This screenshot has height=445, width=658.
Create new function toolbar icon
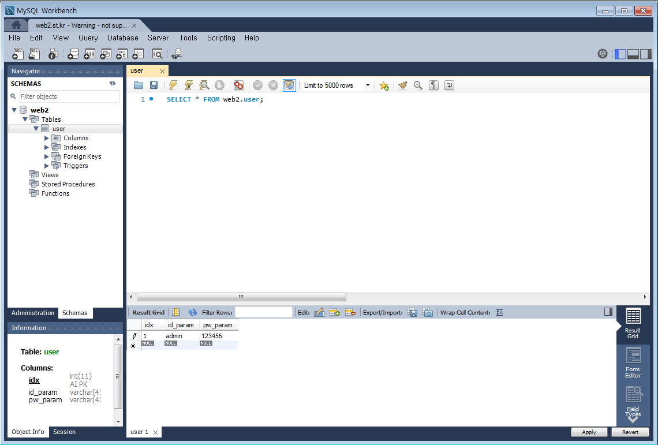coord(138,54)
